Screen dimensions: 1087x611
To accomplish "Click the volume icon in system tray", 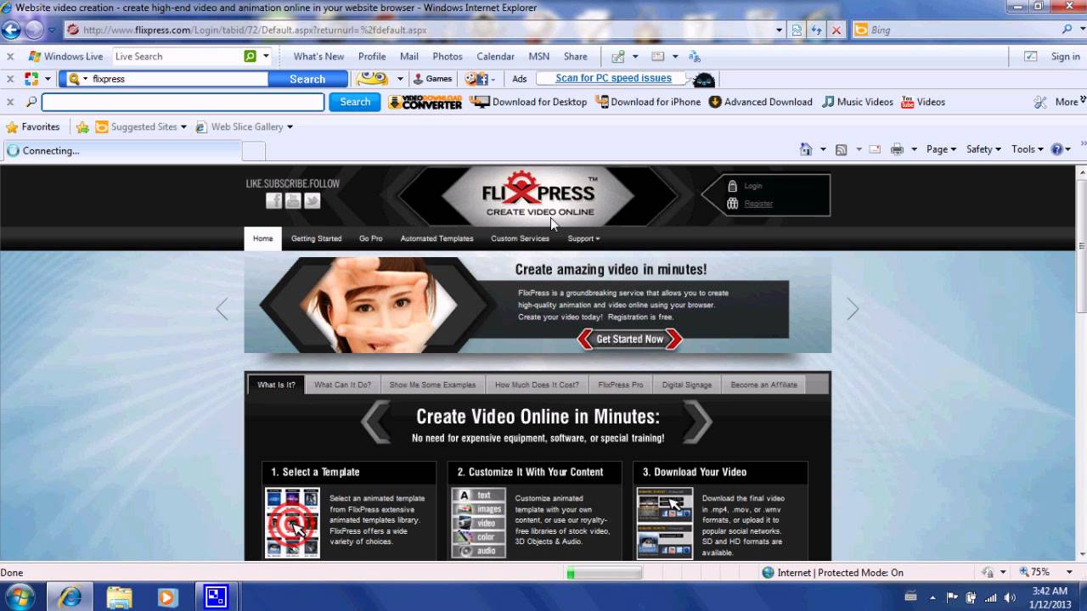I will 1010,597.
